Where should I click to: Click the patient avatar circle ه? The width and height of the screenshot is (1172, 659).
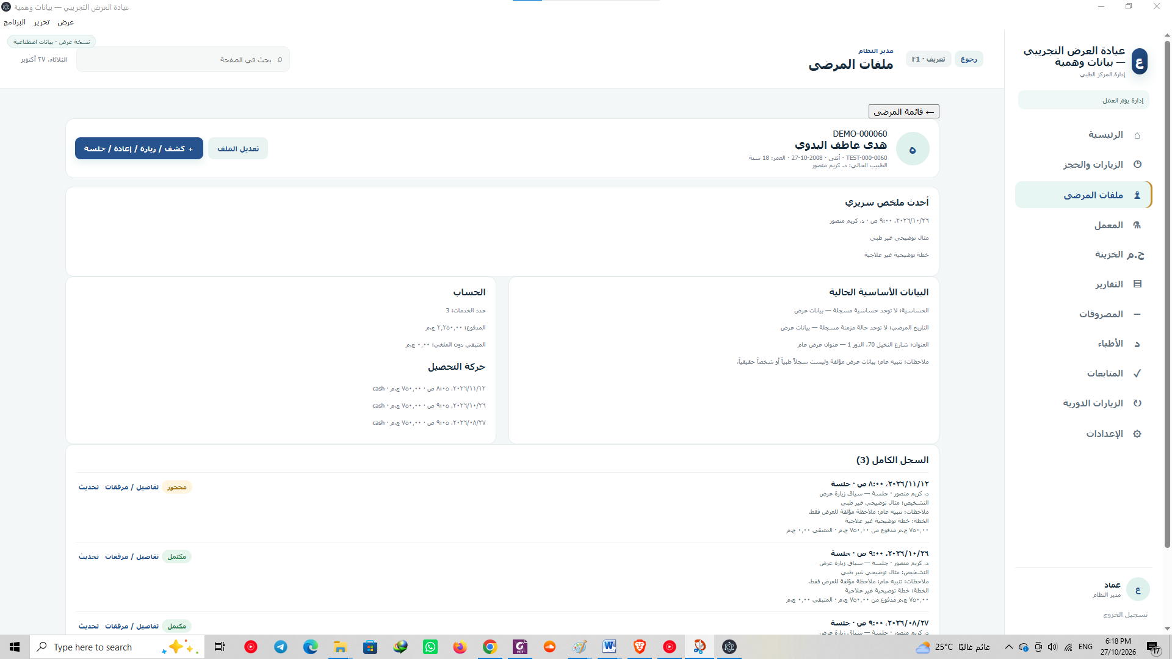pos(913,149)
